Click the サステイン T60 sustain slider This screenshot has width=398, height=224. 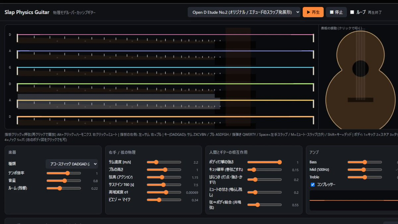coord(164,185)
